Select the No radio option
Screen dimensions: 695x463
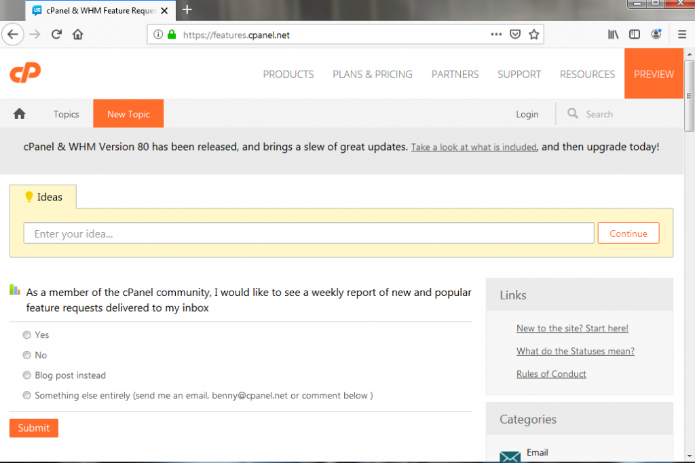(x=26, y=355)
